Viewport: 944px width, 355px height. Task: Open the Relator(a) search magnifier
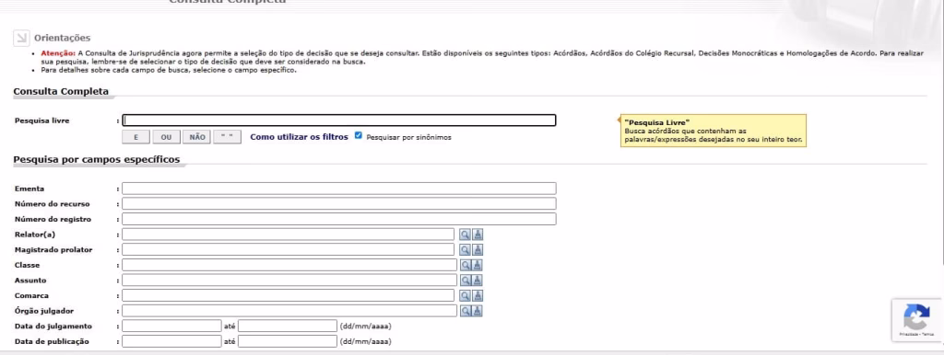(x=465, y=235)
